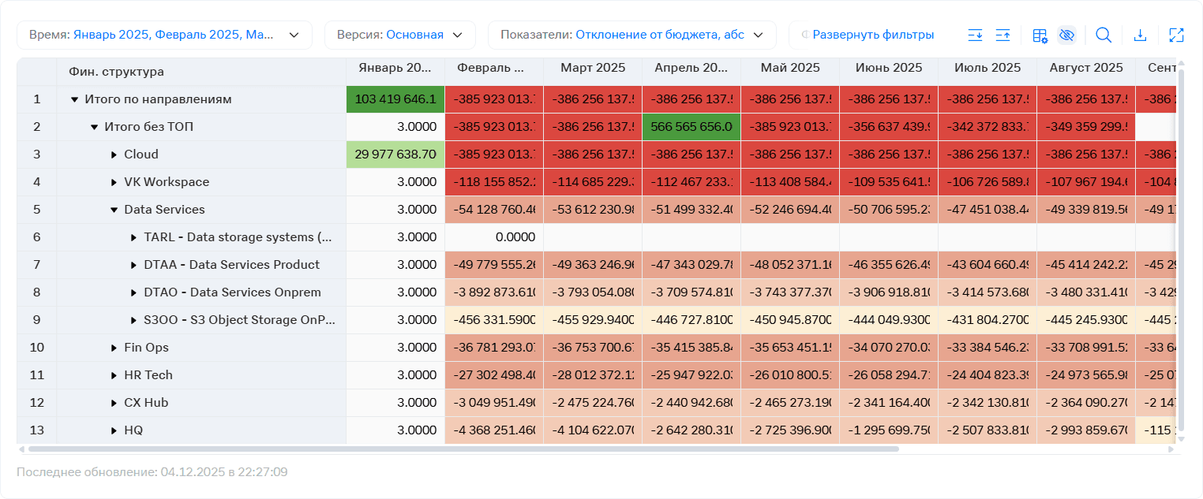Collapse the Итого по направлениям row
Screen dimensions: 1203x499
[75, 99]
